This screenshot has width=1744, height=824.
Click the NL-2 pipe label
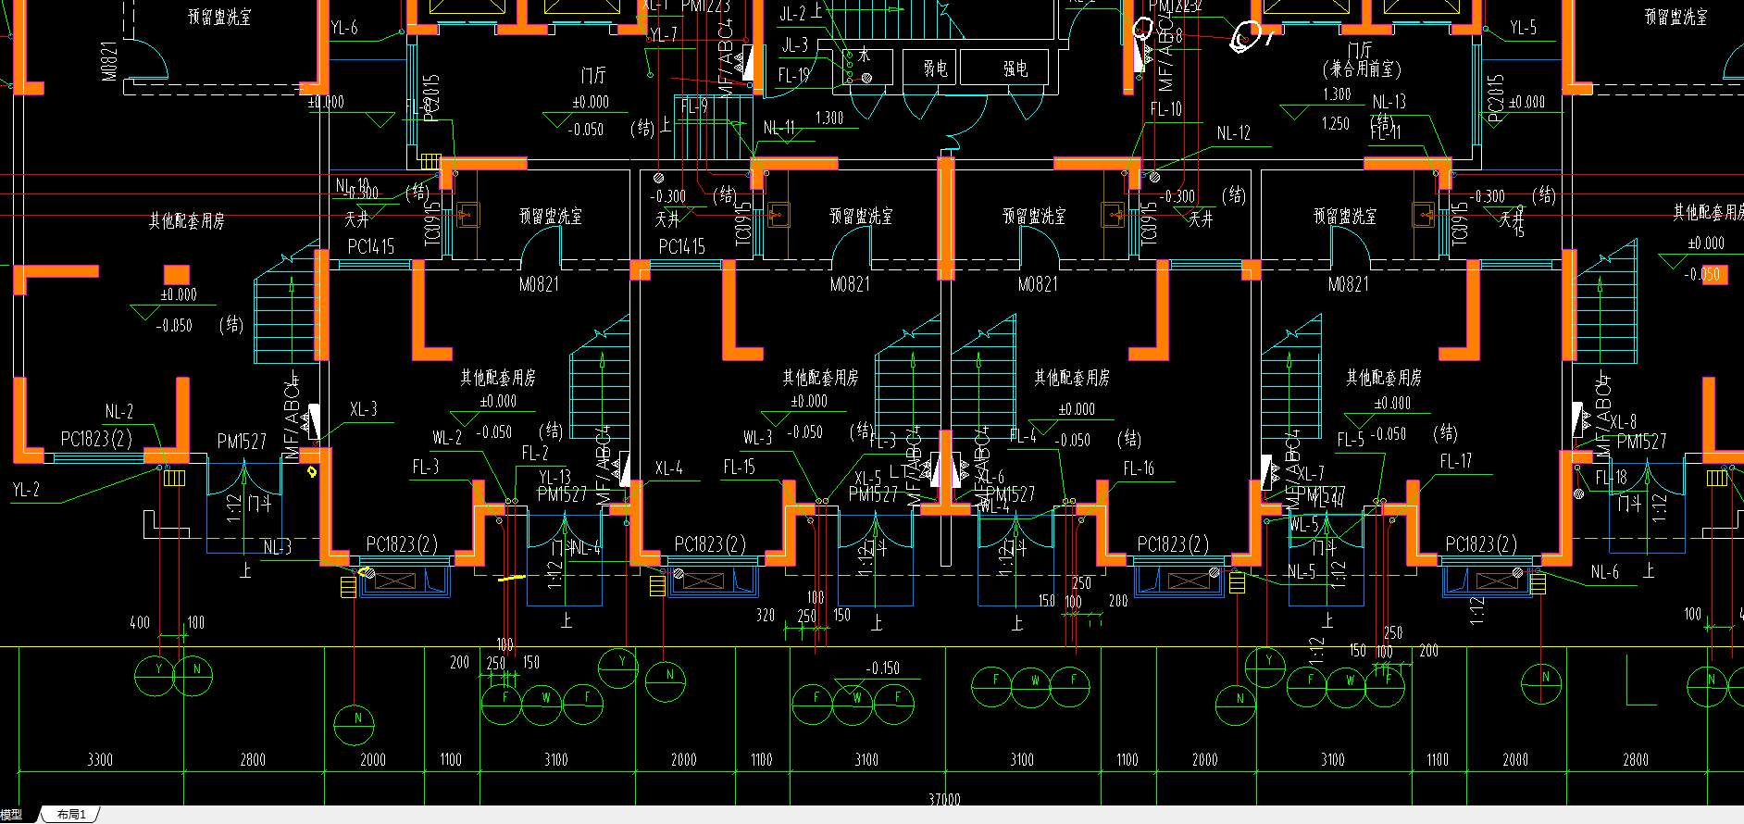click(x=119, y=411)
